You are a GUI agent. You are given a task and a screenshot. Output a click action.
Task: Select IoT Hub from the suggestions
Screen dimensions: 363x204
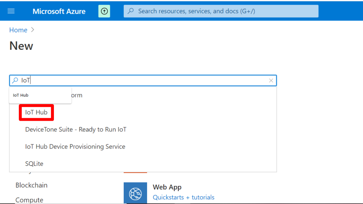37,112
